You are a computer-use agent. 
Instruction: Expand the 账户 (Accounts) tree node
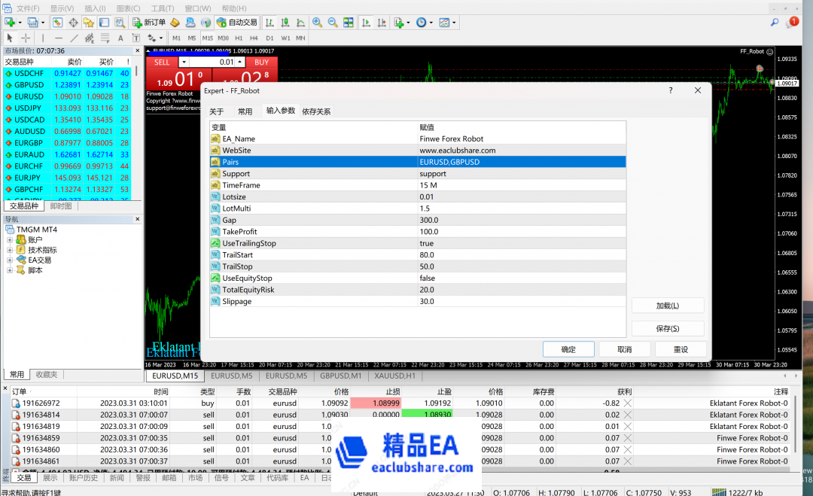pyautogui.click(x=10, y=240)
